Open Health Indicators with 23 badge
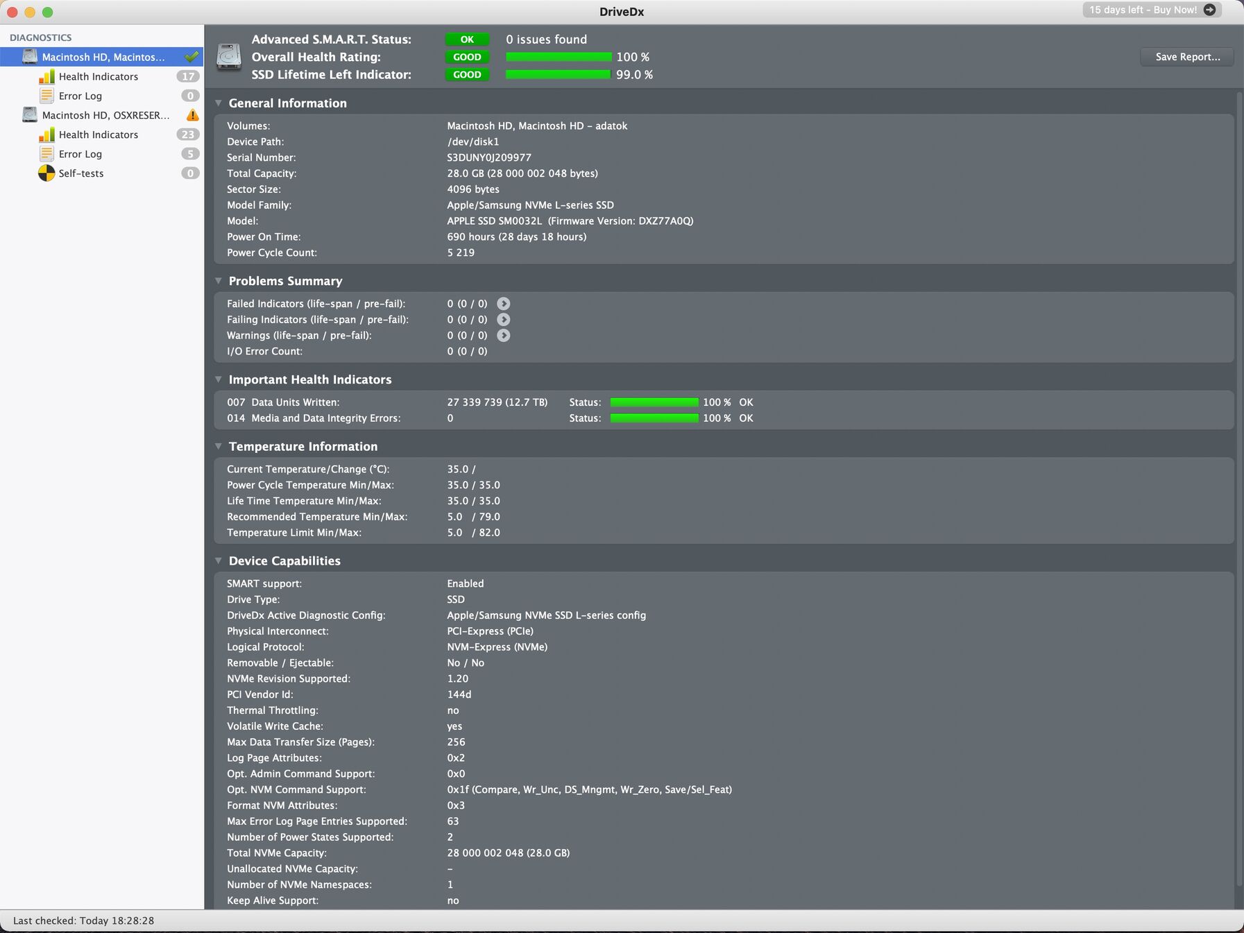The width and height of the screenshot is (1244, 933). (x=98, y=135)
